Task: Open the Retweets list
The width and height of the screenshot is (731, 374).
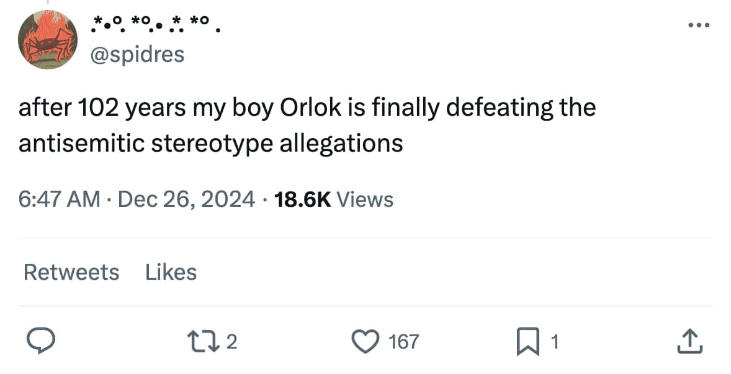Action: 71,272
